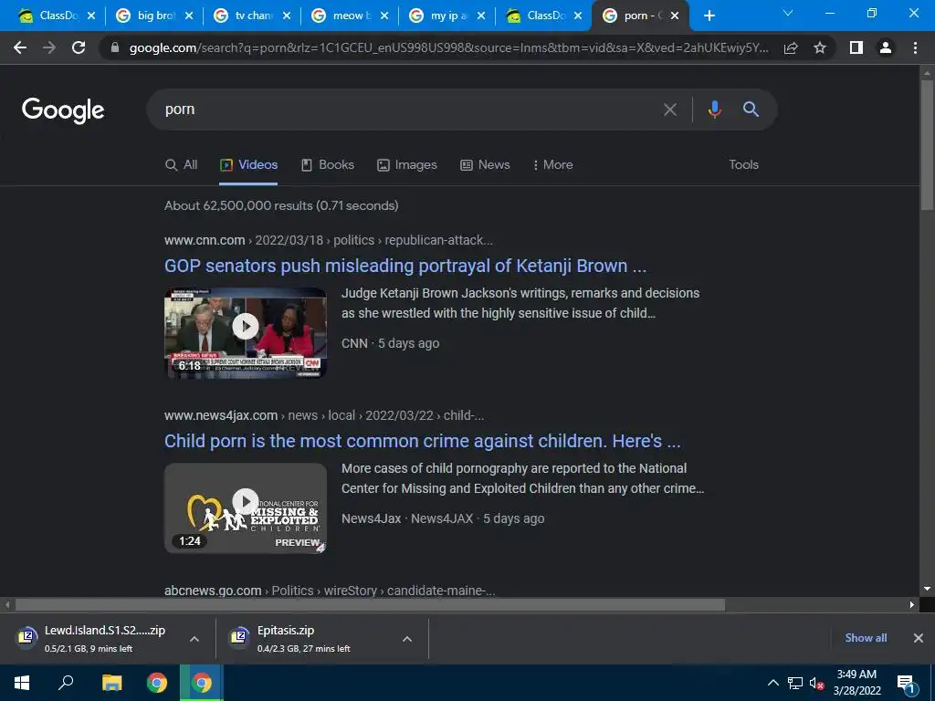Open the Chrome profile avatar

pyautogui.click(x=886, y=47)
